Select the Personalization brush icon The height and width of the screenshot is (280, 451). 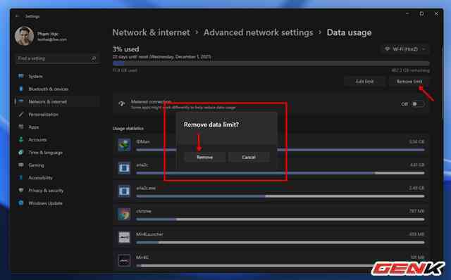pyautogui.click(x=21, y=114)
